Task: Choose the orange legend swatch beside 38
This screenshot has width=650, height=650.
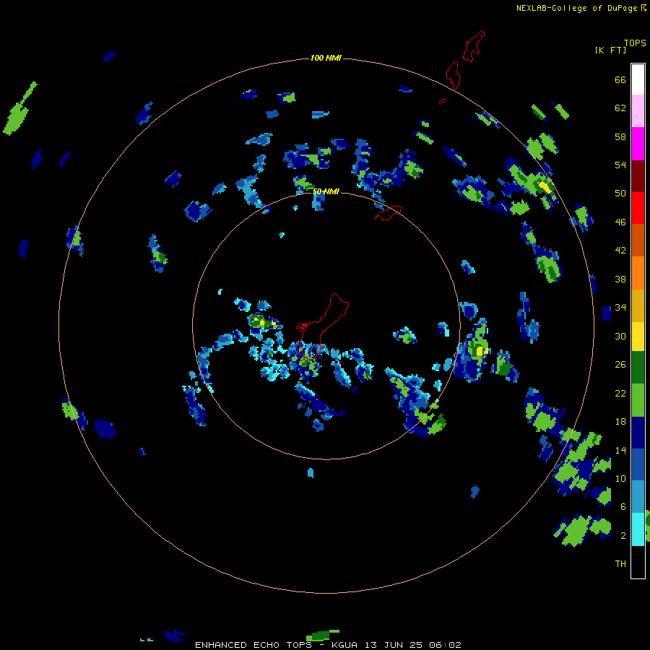Action: click(x=638, y=273)
